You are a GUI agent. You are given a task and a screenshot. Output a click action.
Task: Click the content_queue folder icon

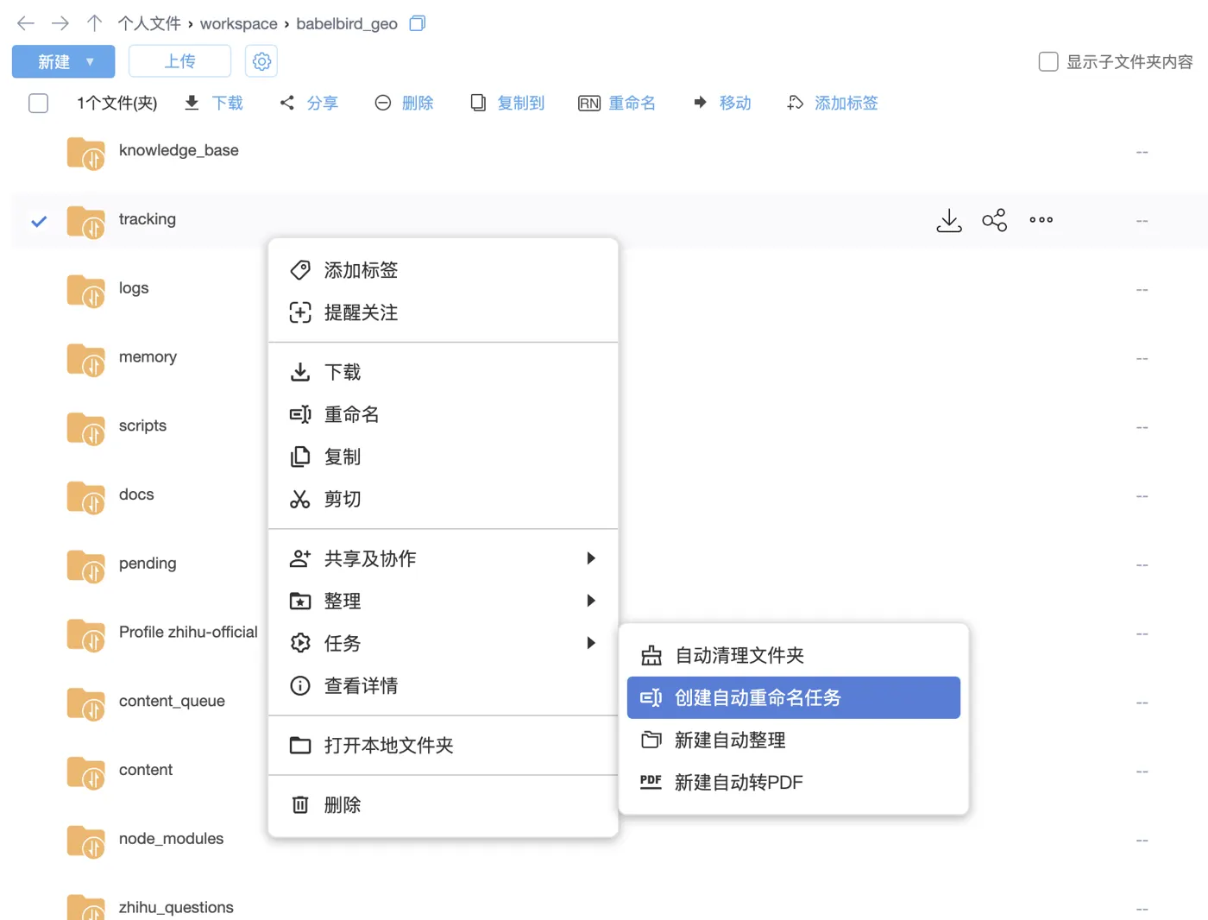pos(86,704)
